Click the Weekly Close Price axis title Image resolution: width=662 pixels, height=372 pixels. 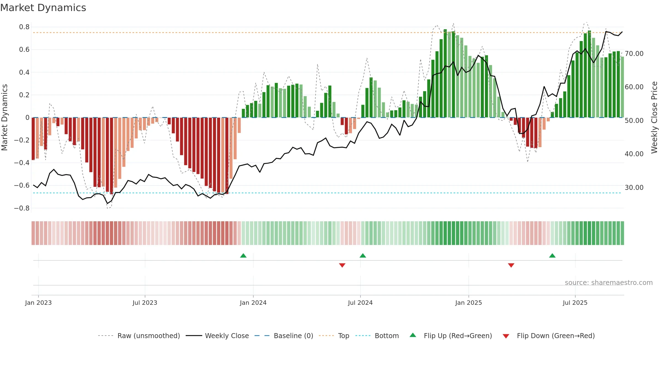pos(654,117)
